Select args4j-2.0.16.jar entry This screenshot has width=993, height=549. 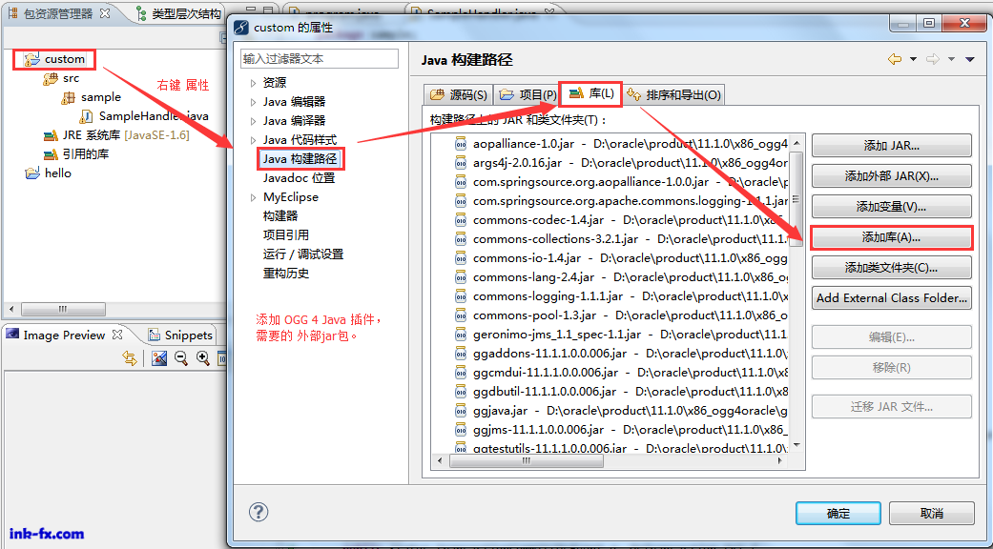[621, 163]
